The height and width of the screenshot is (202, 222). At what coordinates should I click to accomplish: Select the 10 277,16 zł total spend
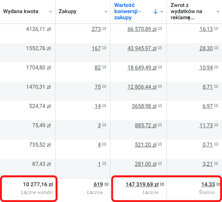pos(38,185)
